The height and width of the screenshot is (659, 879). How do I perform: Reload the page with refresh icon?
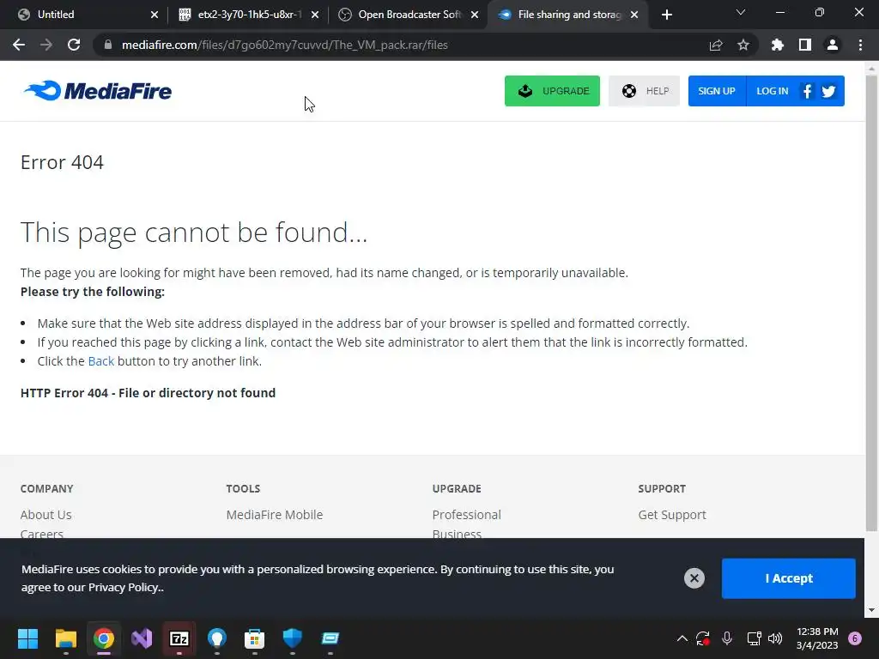click(x=74, y=45)
